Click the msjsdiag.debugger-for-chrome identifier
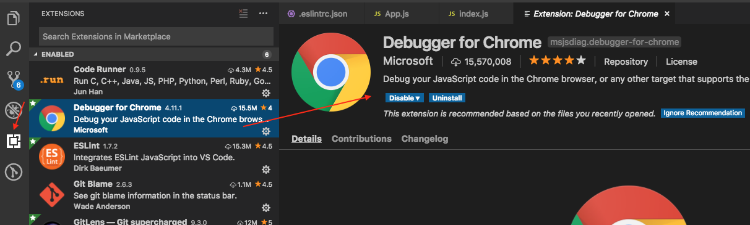 tap(615, 42)
